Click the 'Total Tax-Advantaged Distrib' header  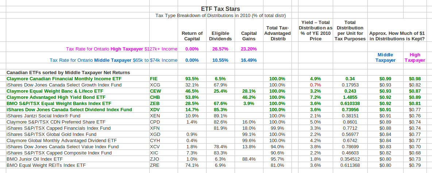(x=277, y=33)
